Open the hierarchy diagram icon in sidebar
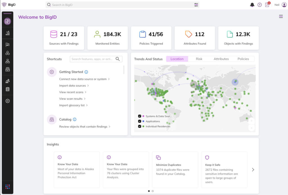 (x=8, y=61)
